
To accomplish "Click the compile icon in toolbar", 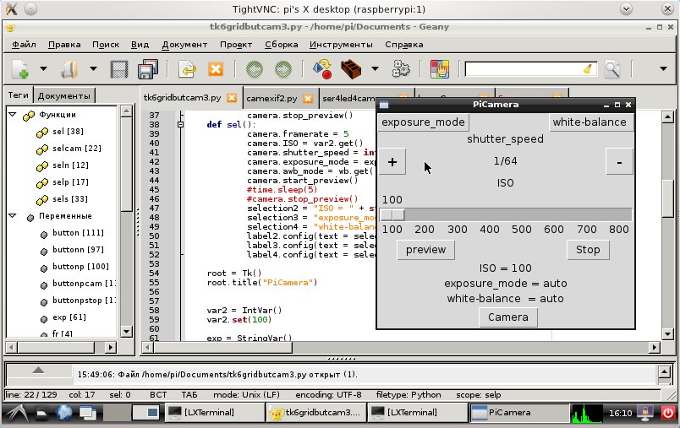I will tap(321, 69).
